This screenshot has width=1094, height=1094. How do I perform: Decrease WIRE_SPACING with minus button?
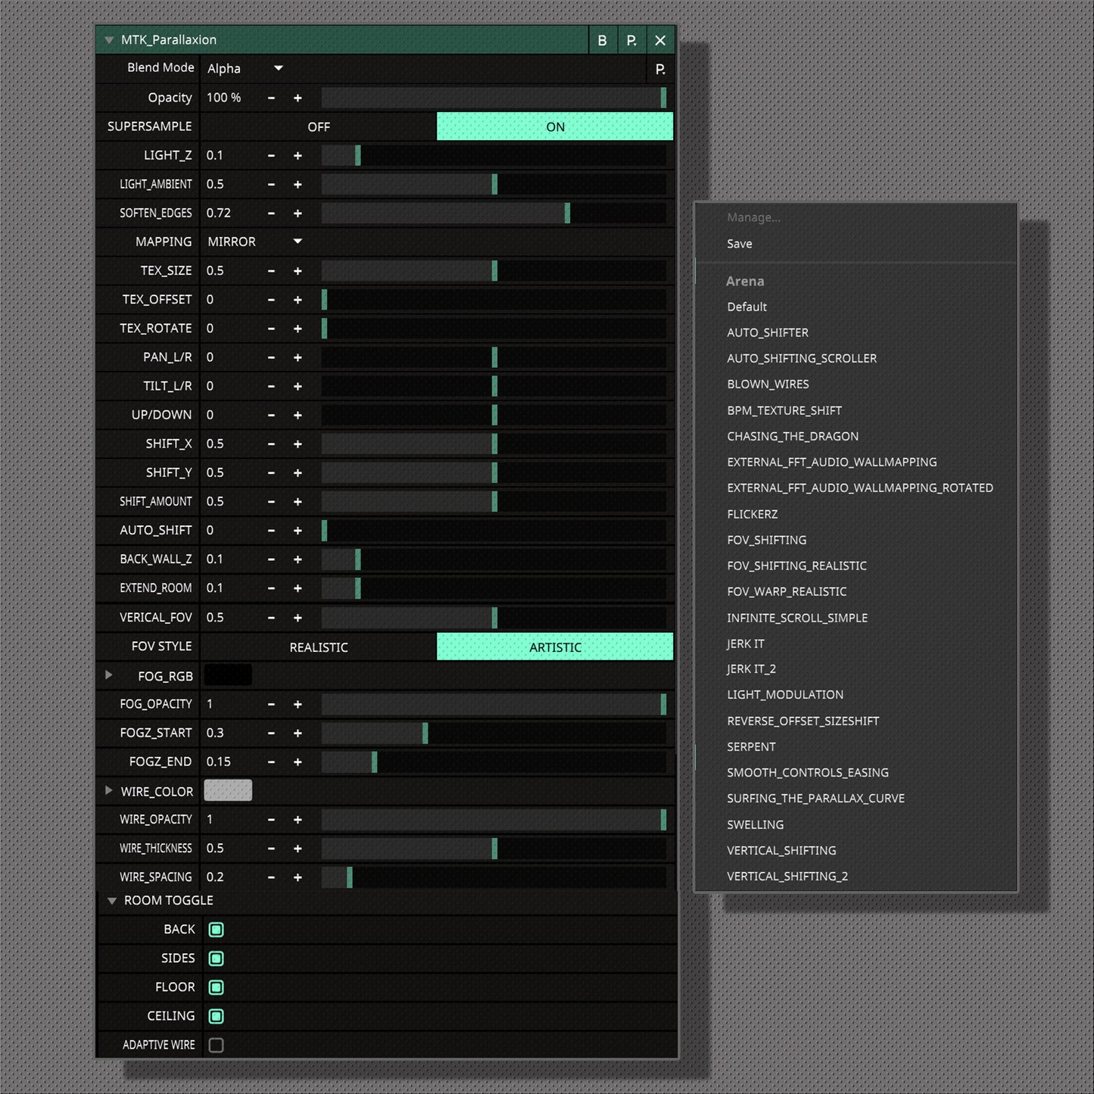tap(271, 877)
